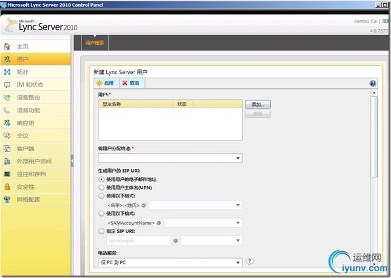
Task: Select 会议 from the sidebar
Action: [x=35, y=136]
